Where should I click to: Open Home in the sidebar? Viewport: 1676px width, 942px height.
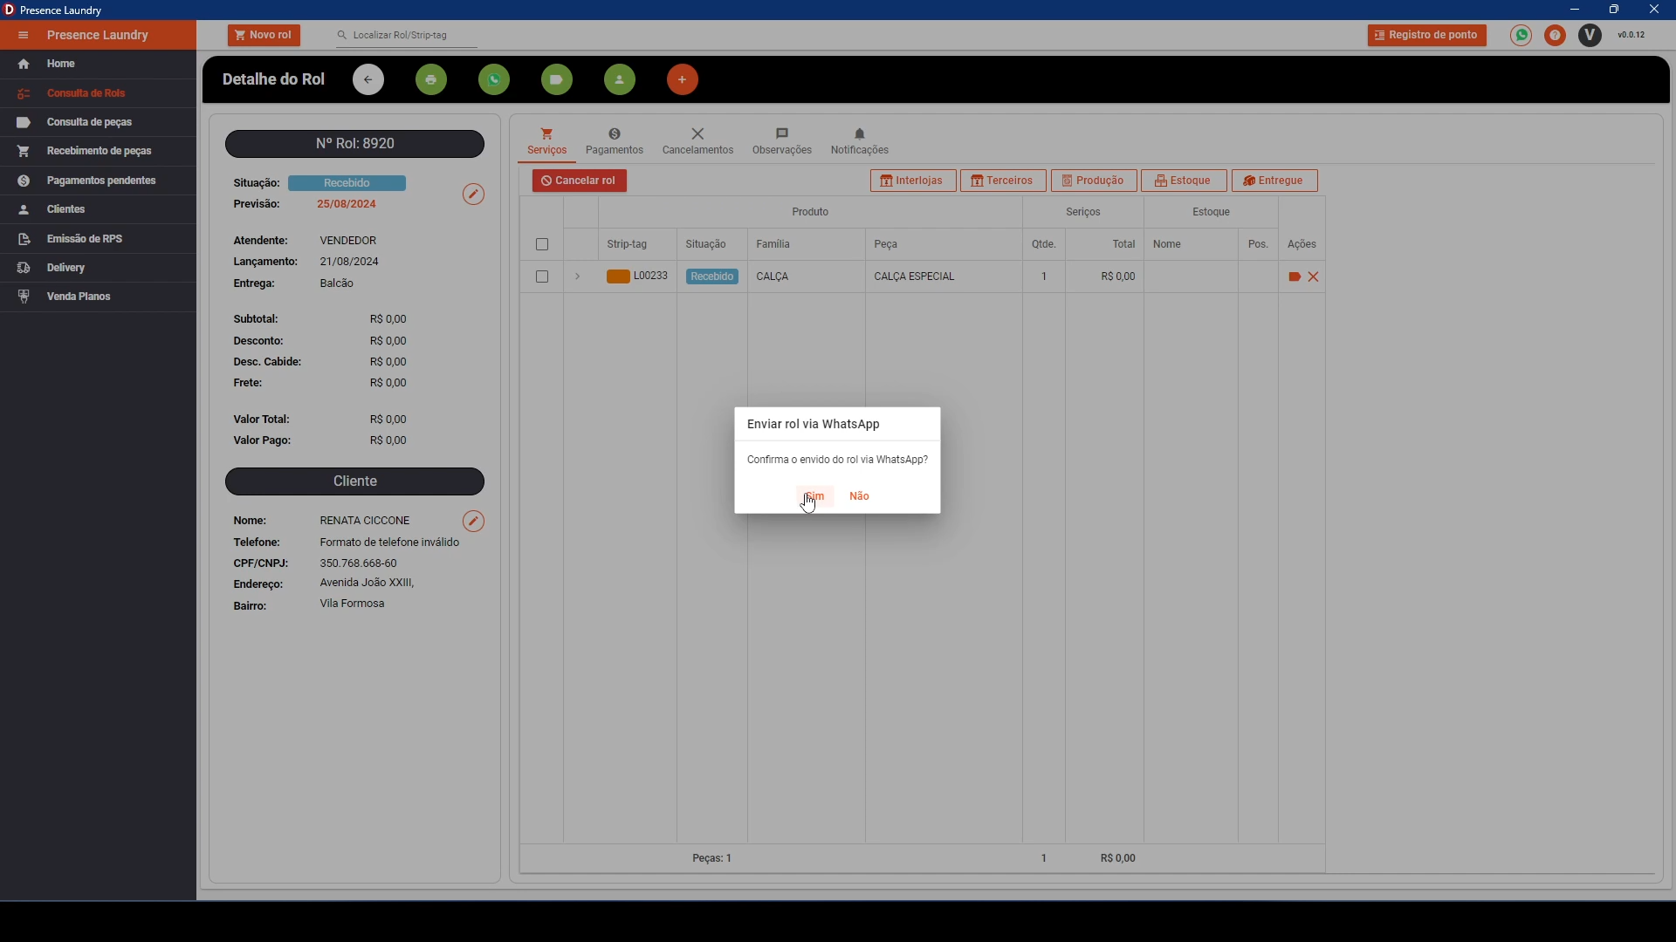point(98,65)
